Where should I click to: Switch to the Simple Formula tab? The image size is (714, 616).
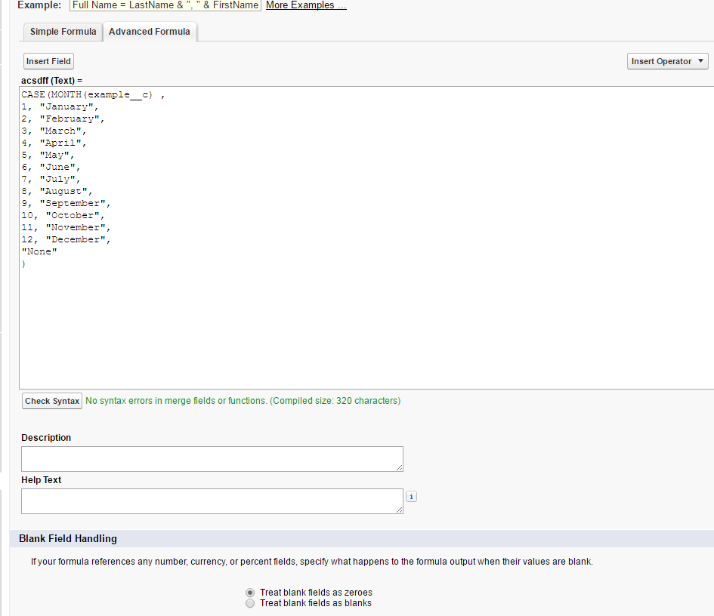pos(63,32)
